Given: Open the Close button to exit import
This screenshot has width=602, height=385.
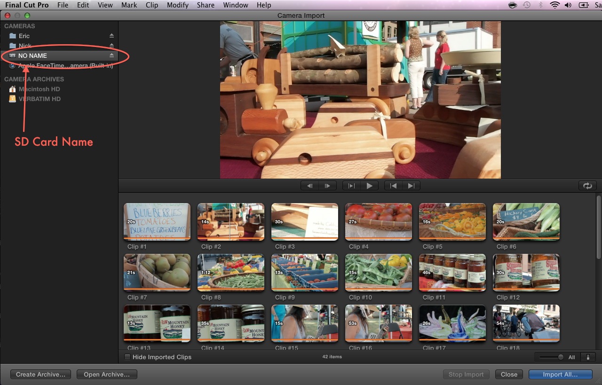Looking at the screenshot, I should [509, 374].
